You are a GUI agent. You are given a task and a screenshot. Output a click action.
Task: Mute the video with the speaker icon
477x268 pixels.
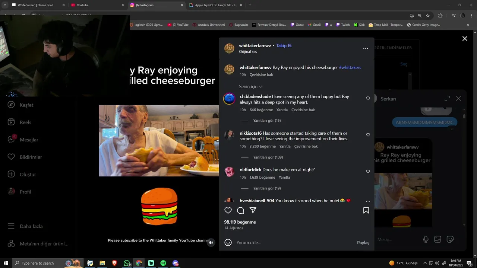211,243
